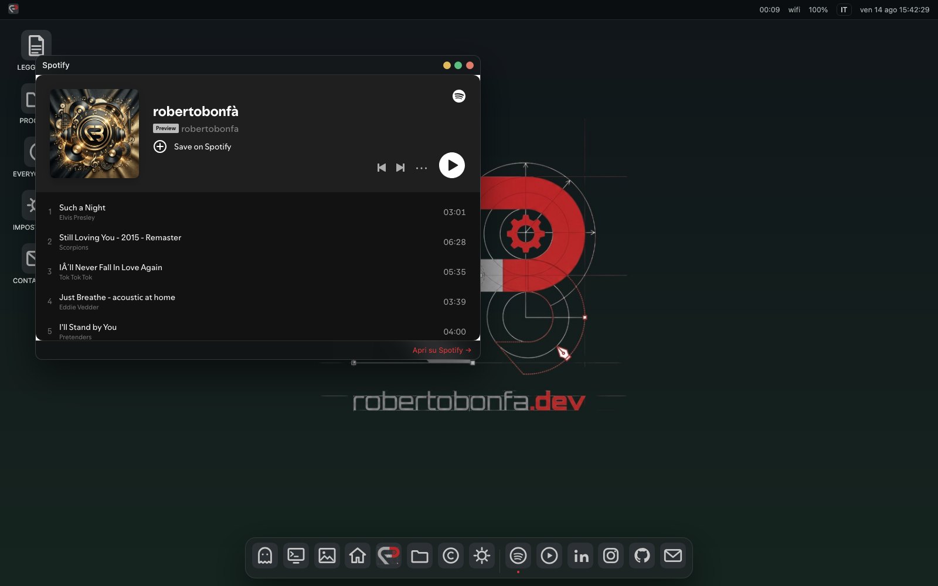Viewport: 938px width, 586px height.
Task: Open the Instagram dock icon
Action: pos(611,556)
